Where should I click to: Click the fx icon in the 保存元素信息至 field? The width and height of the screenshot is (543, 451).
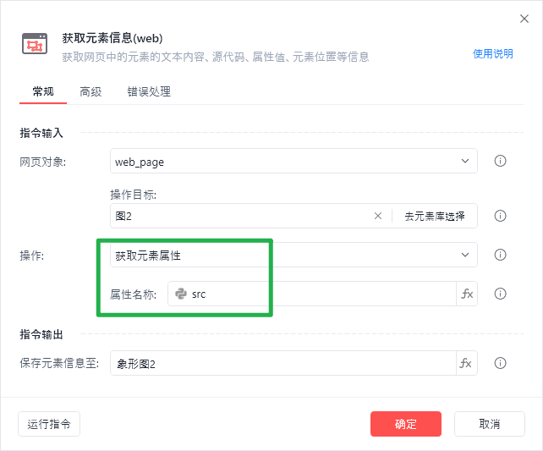(x=467, y=363)
